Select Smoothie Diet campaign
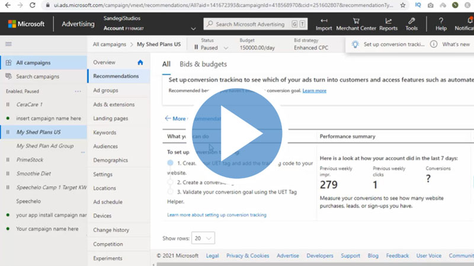The width and height of the screenshot is (474, 266). pos(34,174)
